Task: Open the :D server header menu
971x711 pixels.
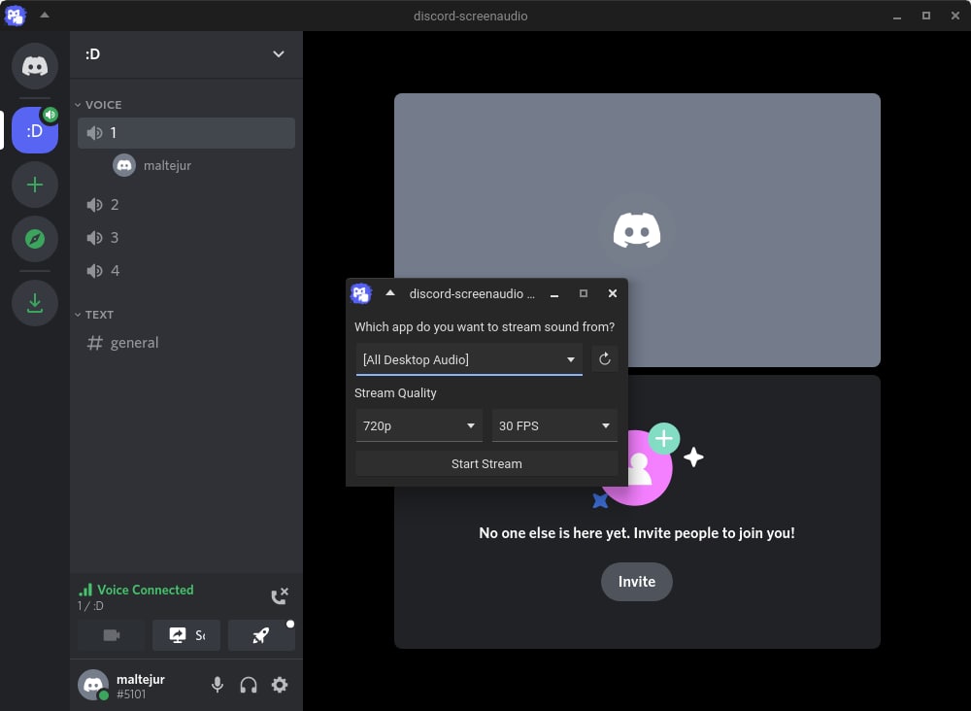Action: point(185,54)
